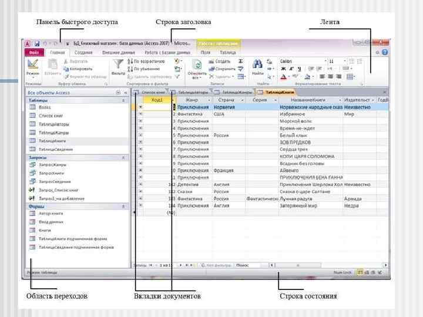Open the Calibri font name dropdown

click(325, 62)
